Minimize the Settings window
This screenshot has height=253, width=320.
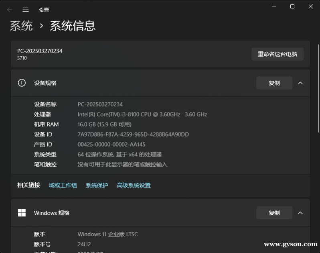[x=274, y=6]
